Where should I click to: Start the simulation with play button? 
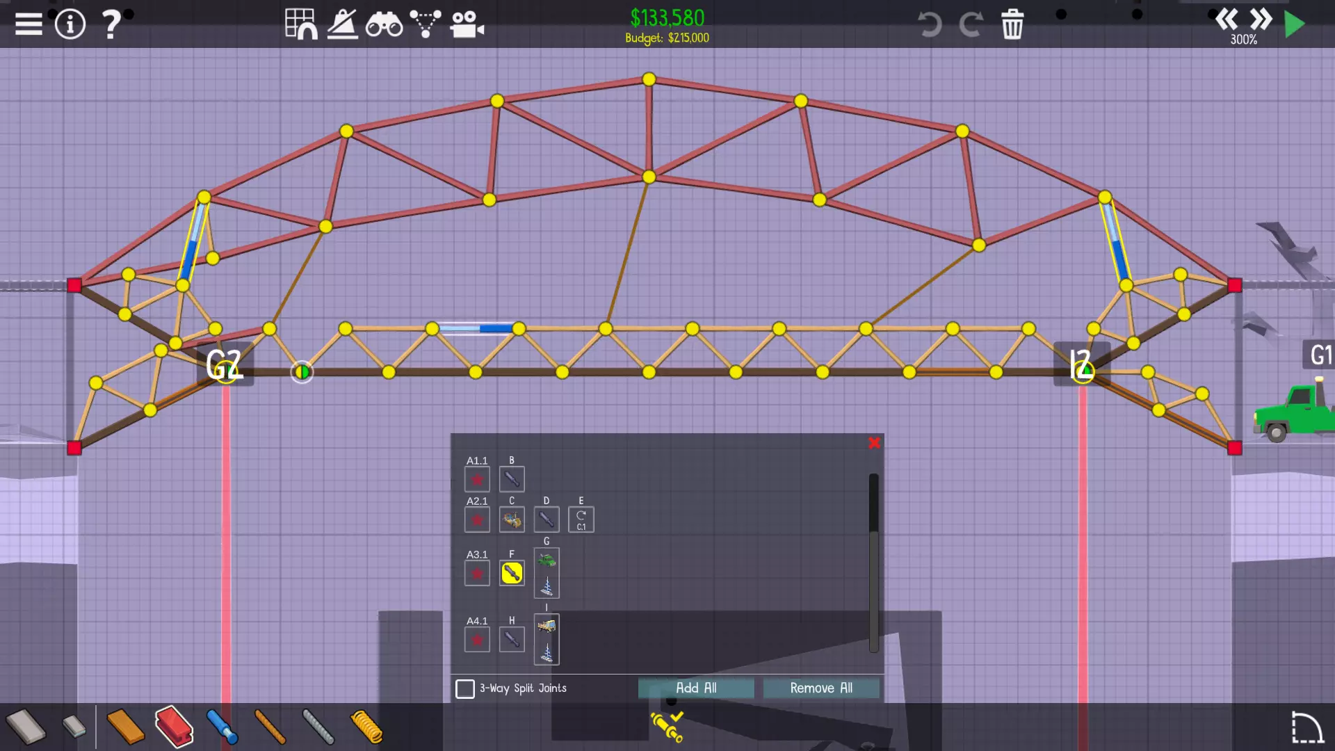[x=1294, y=24]
